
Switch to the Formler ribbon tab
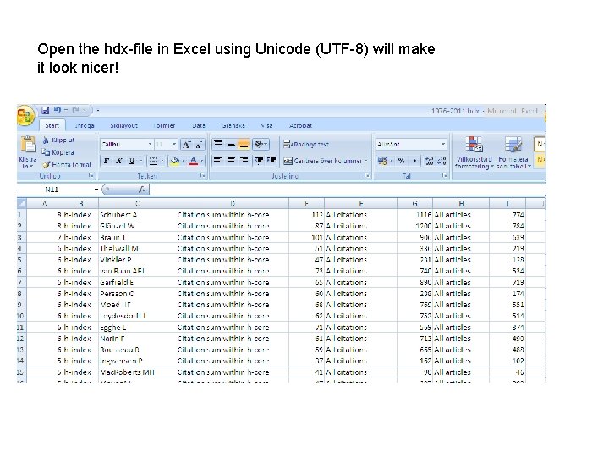[164, 125]
